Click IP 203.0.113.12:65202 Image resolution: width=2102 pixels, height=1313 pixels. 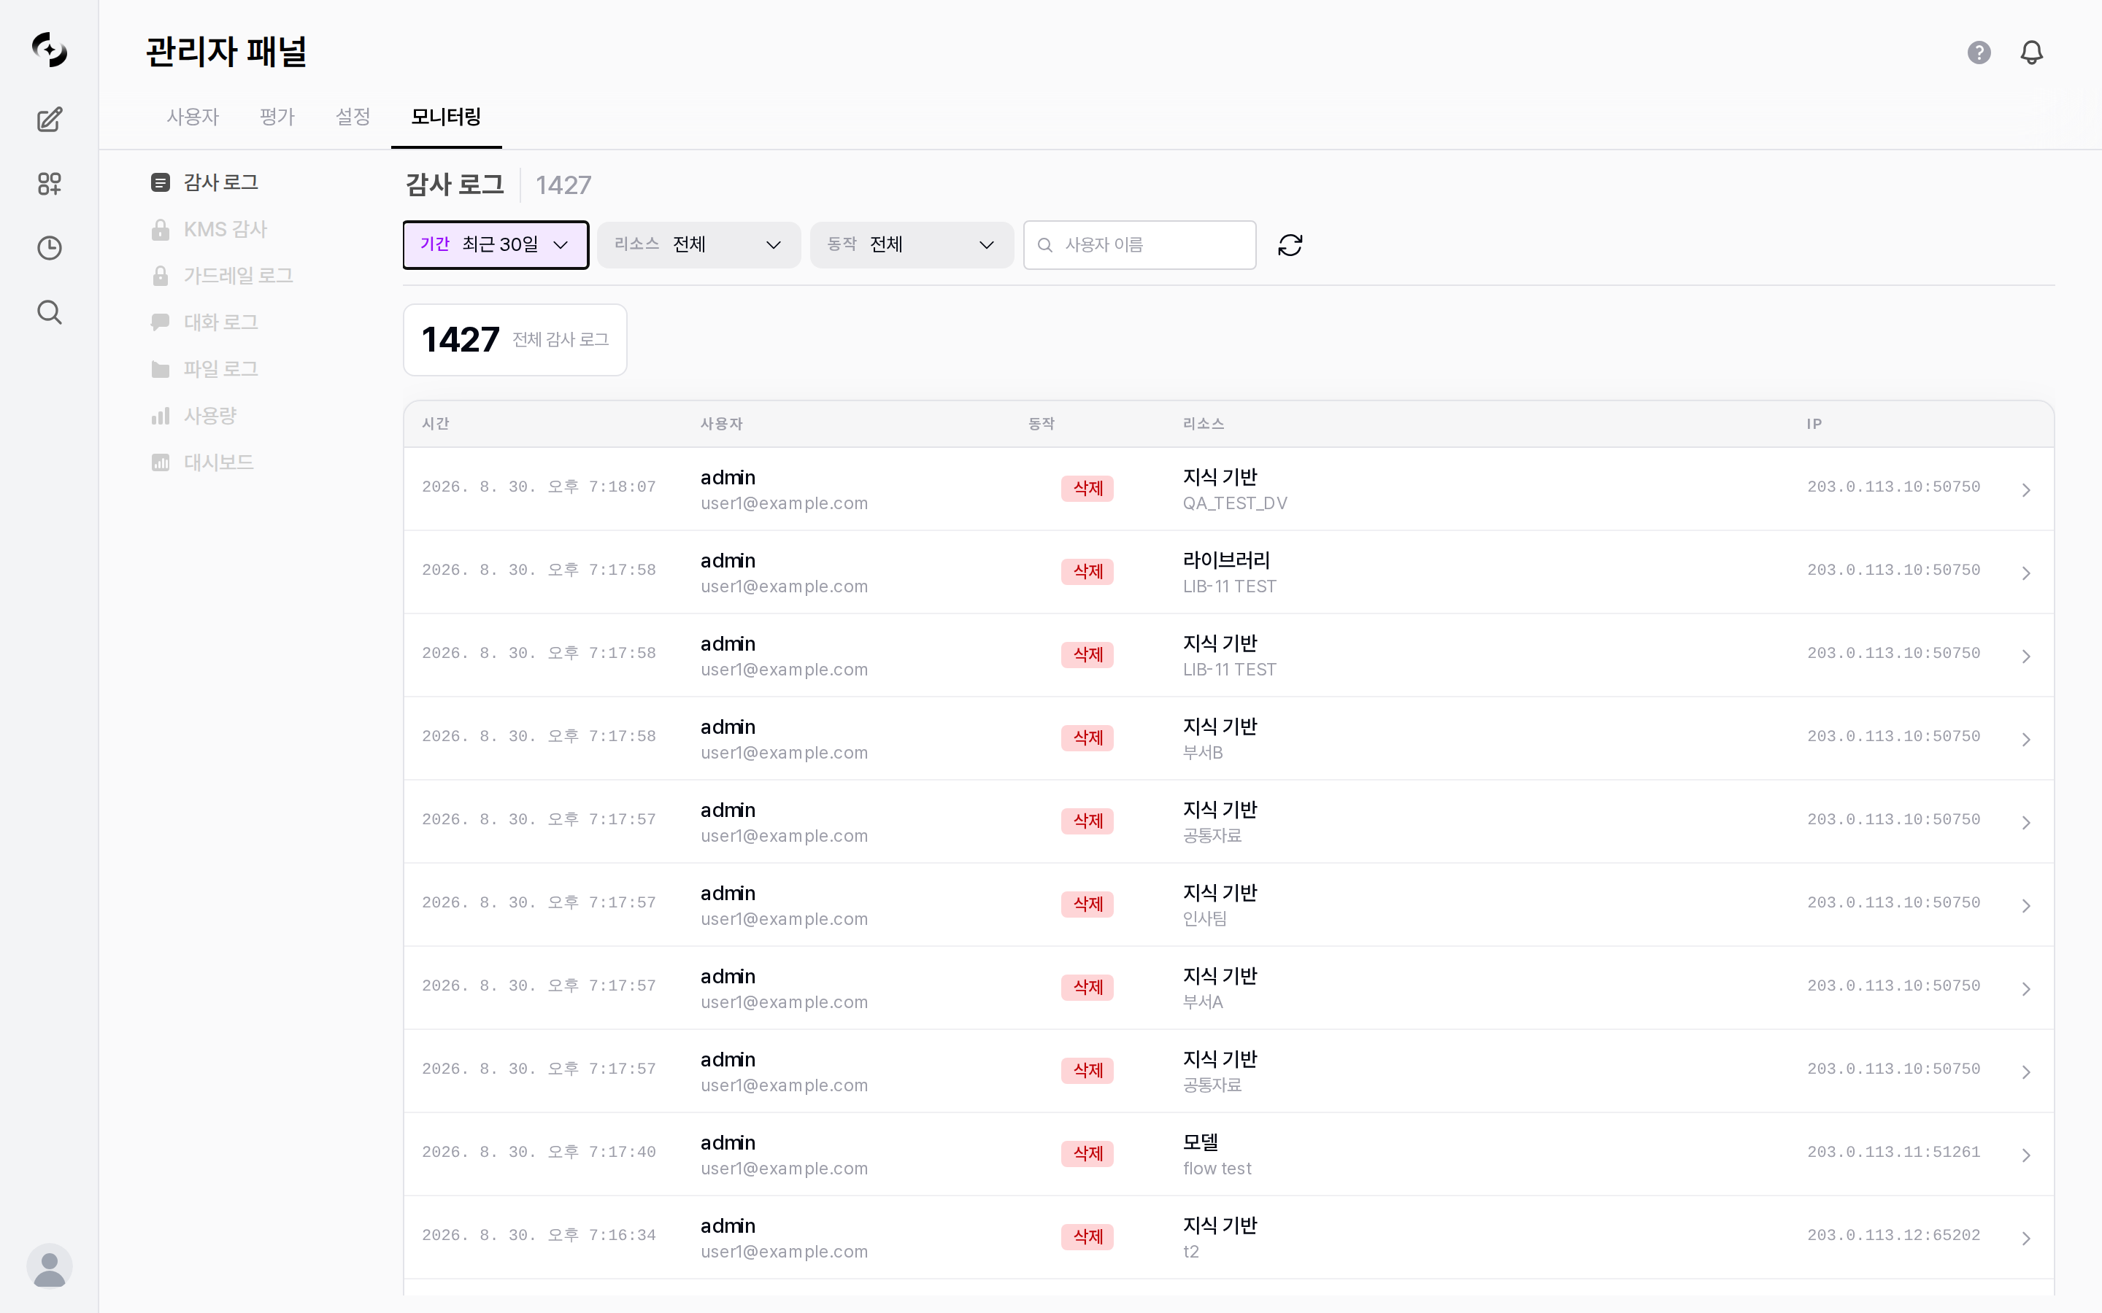tap(1893, 1236)
